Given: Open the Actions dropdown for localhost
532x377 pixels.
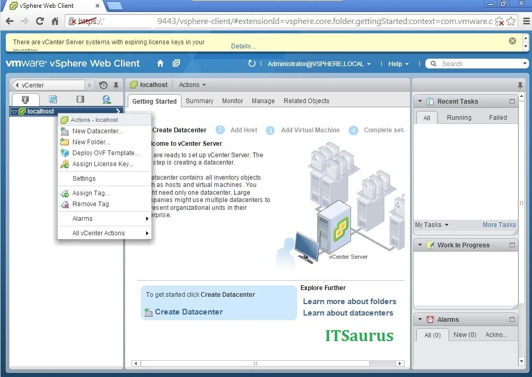Looking at the screenshot, I should pos(192,85).
